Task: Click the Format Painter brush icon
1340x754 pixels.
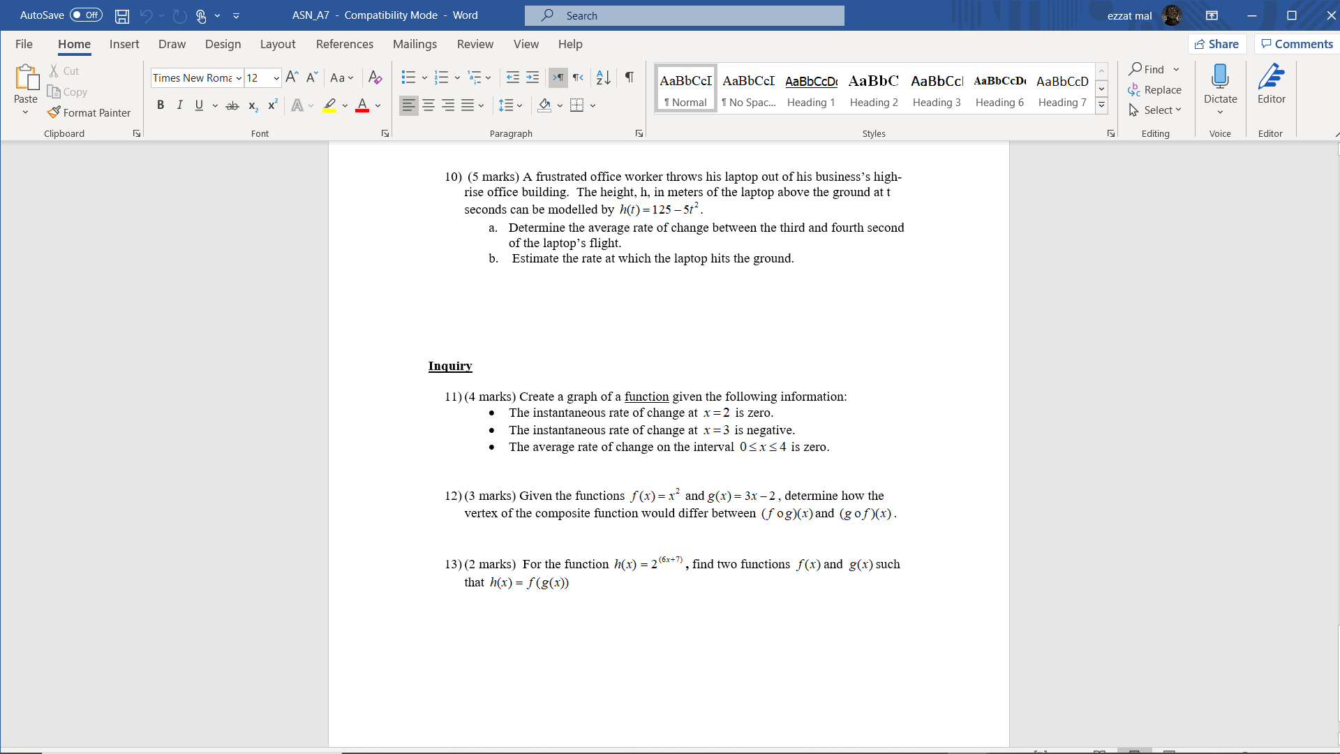Action: (x=54, y=112)
